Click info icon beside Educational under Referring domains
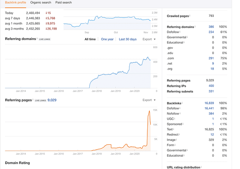This screenshot has height=169, width=240. pos(184,42)
